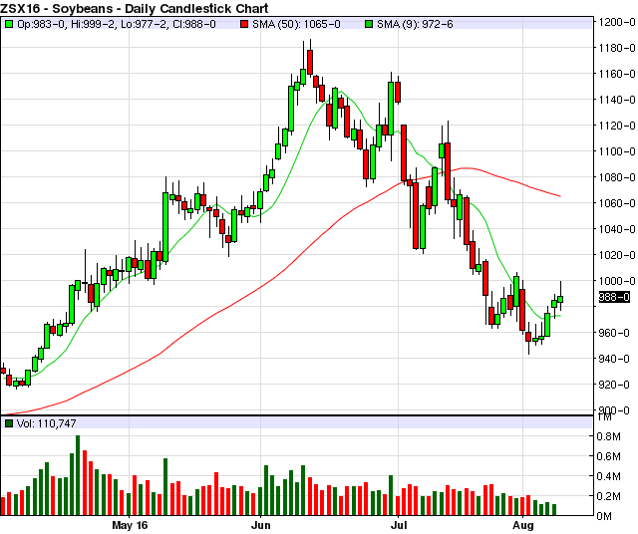
Task: Click the 960-0 price axis label
Action: pyautogui.click(x=616, y=333)
